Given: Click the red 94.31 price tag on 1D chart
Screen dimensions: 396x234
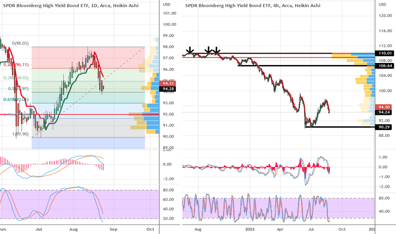Looking at the screenshot, I should 168,83.
